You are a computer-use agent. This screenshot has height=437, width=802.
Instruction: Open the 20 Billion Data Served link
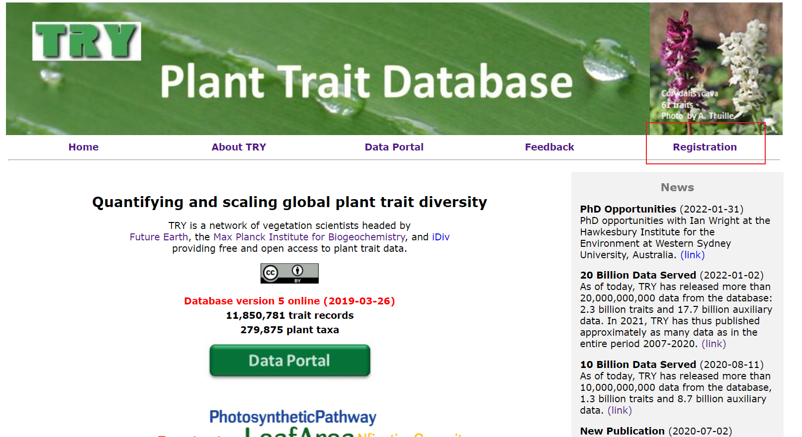(714, 344)
